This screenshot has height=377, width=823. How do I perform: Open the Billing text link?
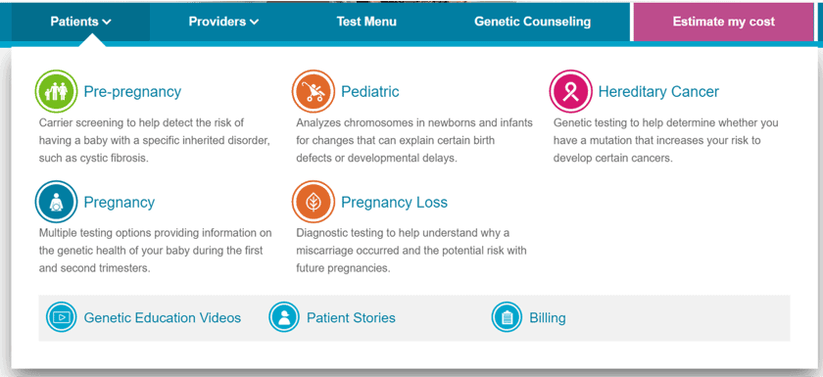tap(548, 317)
